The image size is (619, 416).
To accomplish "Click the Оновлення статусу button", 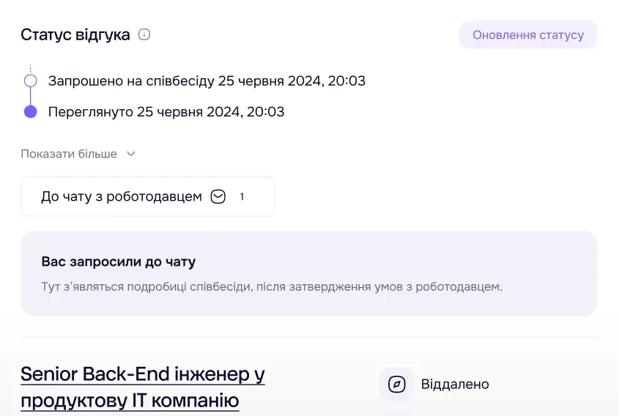I will tap(528, 34).
